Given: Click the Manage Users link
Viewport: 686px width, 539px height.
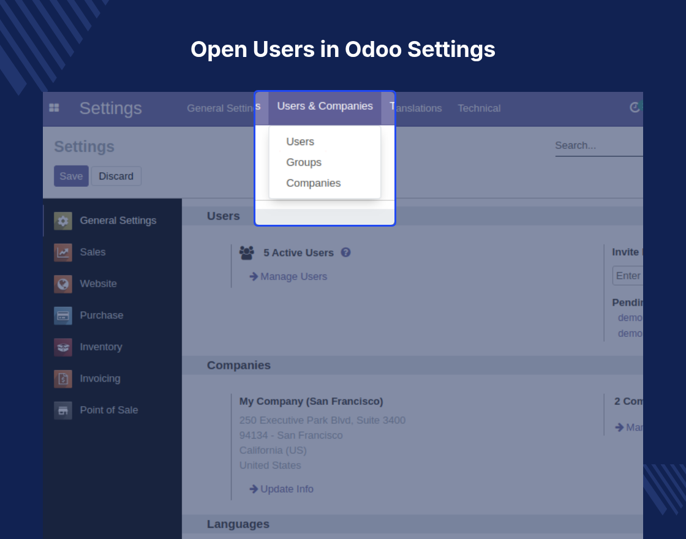Looking at the screenshot, I should (x=288, y=276).
